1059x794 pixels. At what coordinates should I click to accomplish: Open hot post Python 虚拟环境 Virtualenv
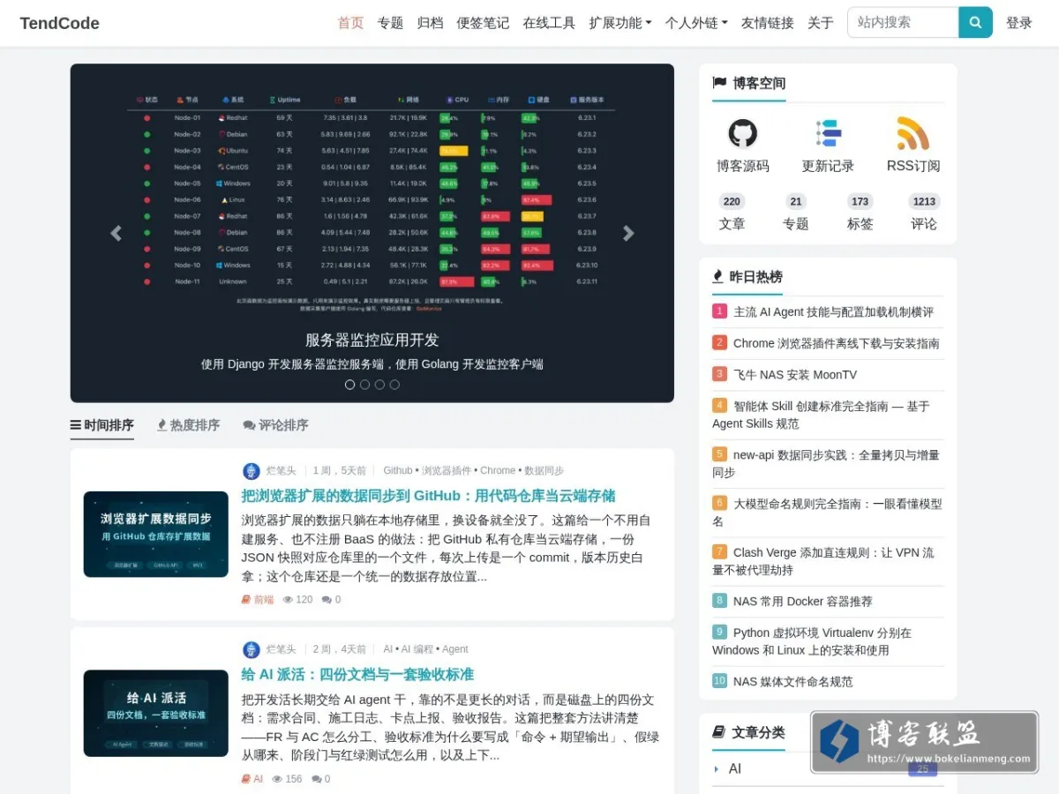click(812, 641)
